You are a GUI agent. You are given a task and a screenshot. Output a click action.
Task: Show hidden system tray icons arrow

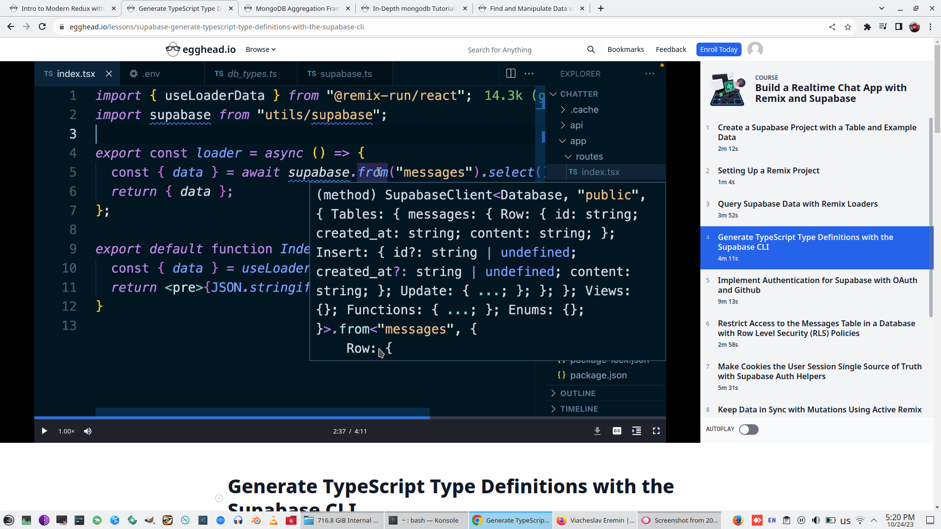[874, 520]
